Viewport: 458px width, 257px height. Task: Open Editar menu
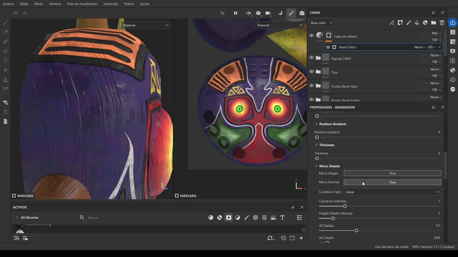tap(24, 4)
